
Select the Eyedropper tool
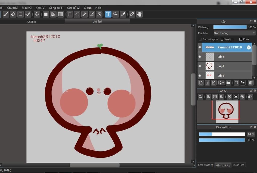coord(132,14)
